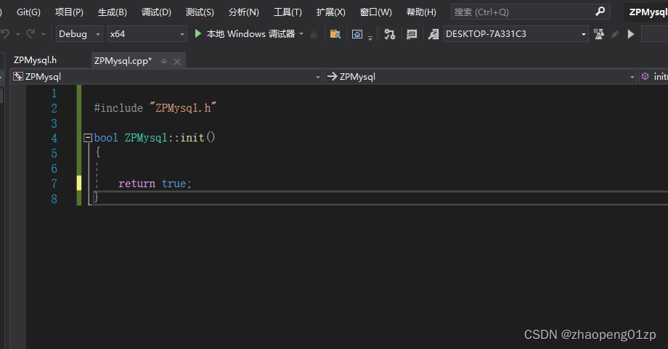The image size is (668, 349).
Task: Expand the debugger target dropdown arrow
Action: [x=301, y=33]
